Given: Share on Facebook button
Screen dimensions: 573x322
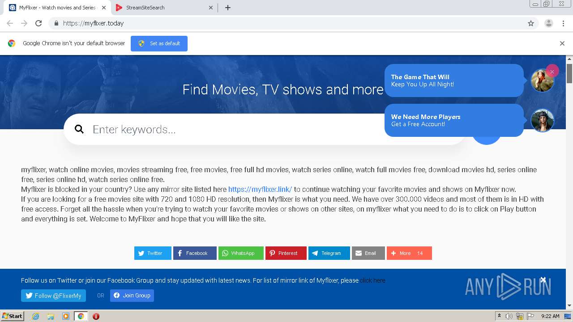Looking at the screenshot, I should pos(195,253).
